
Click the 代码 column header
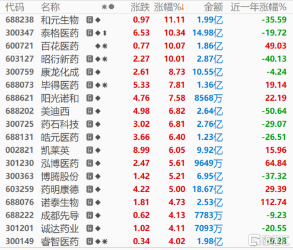coord(15,7)
